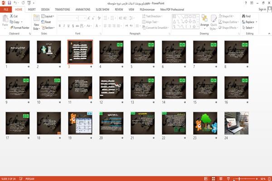Select slide thumbnail 23 with green tree
The height and width of the screenshot is (181, 272).
point(205,123)
